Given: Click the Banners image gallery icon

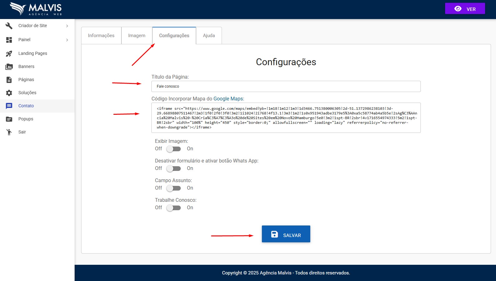Looking at the screenshot, I should click(x=9, y=67).
